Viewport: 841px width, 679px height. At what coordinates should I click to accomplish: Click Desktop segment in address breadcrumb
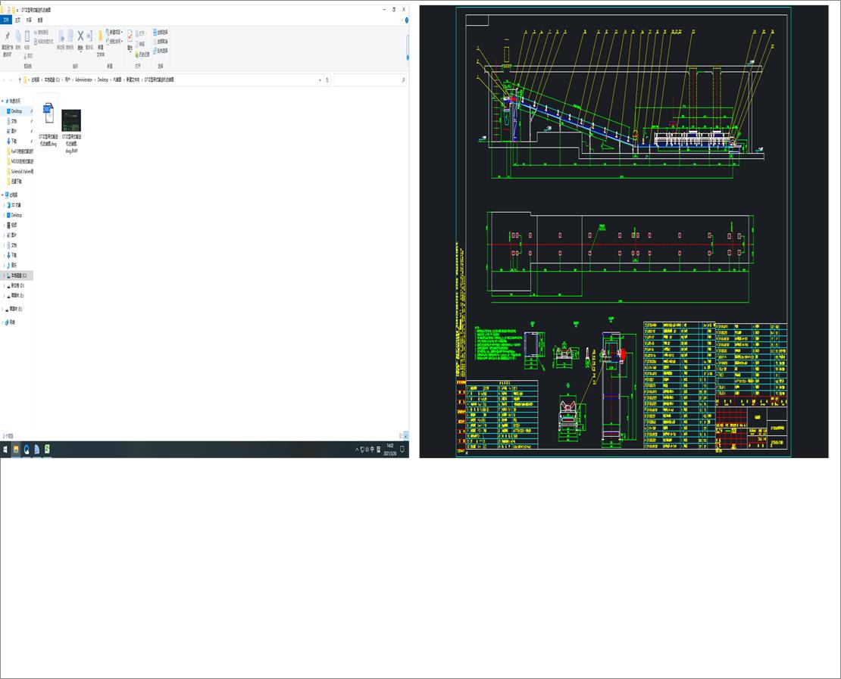tap(102, 79)
